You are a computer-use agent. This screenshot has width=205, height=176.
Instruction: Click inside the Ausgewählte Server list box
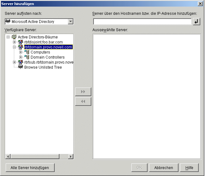point(147,96)
